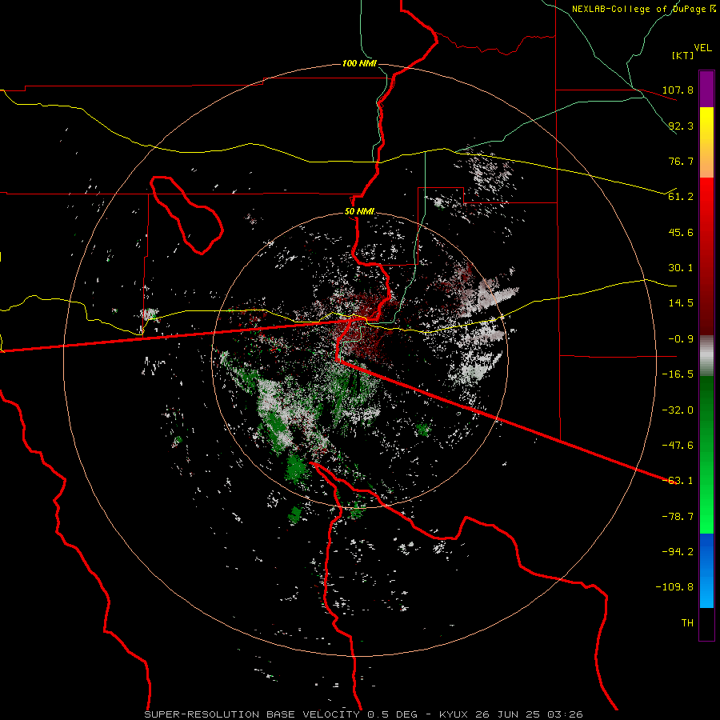Select the 92.3 velocity scale value

[x=681, y=126]
